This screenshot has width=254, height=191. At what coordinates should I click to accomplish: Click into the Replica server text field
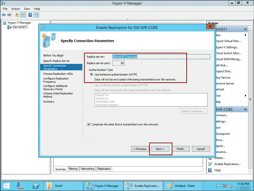(x=161, y=57)
